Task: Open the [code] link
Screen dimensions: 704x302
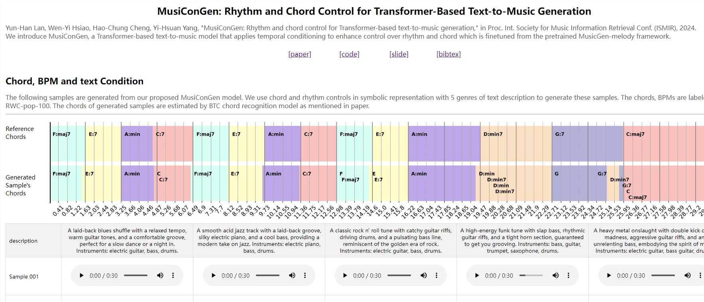Action: (349, 54)
